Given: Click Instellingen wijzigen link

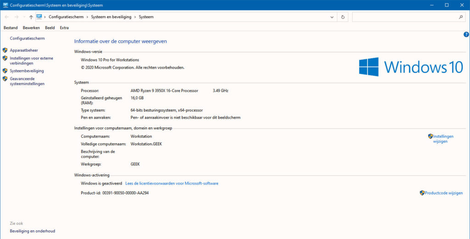Looking at the screenshot, I should [443, 139].
